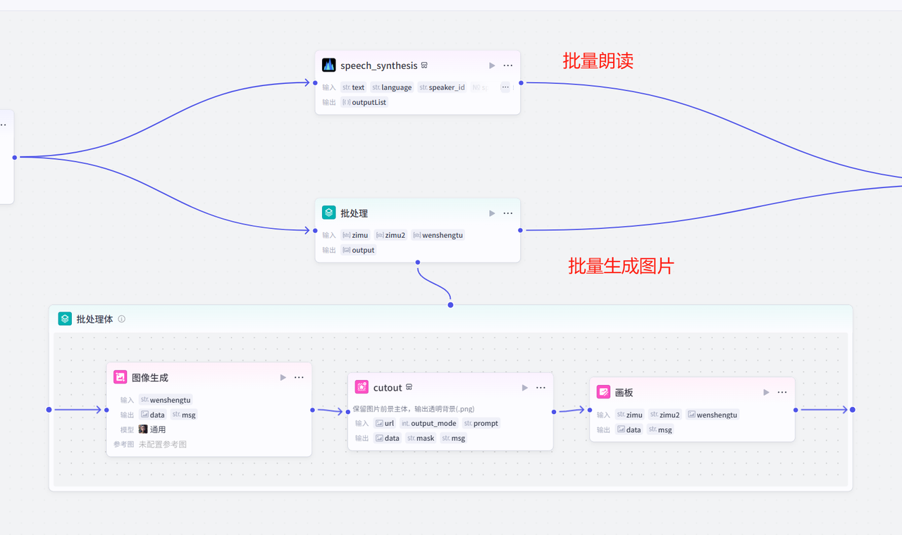Click the 'prompt' input chip in cutout

click(481, 423)
